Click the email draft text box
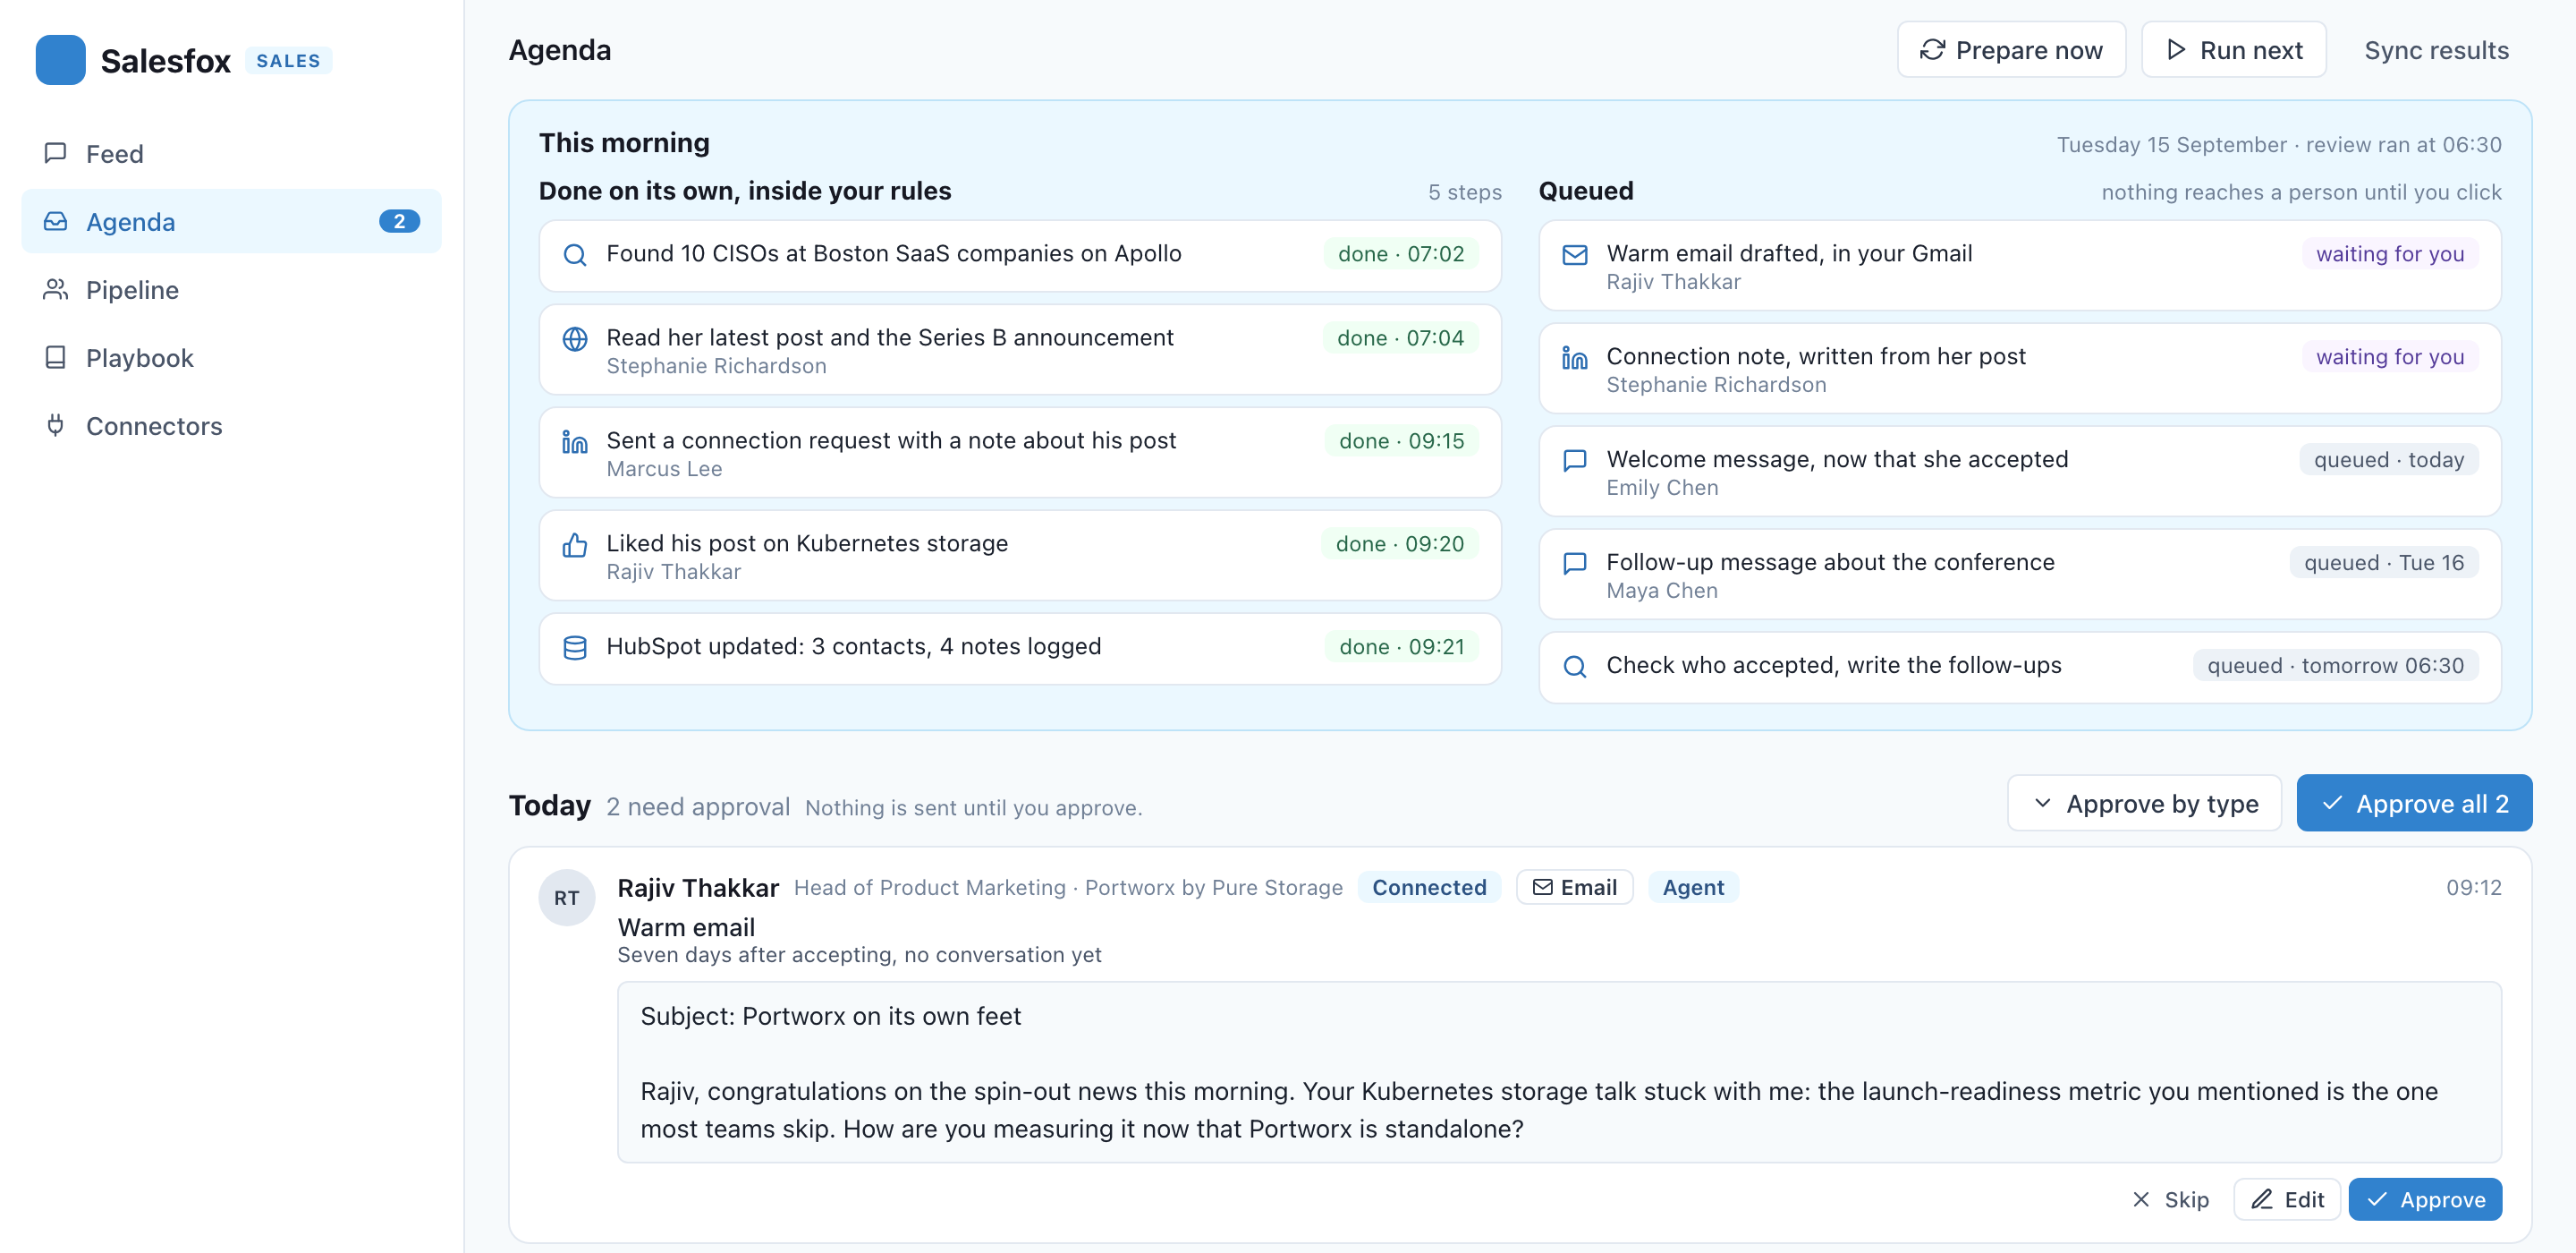 [x=1559, y=1072]
